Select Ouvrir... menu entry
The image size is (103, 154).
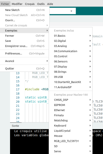point(24,20)
